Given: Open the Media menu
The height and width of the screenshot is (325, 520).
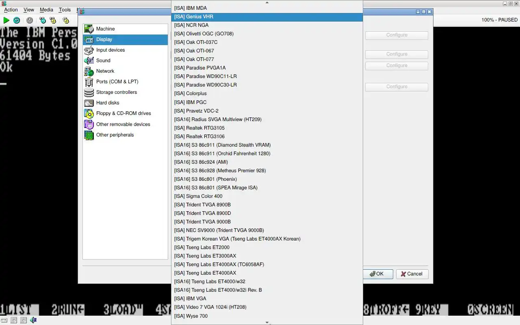Looking at the screenshot, I should tap(46, 10).
